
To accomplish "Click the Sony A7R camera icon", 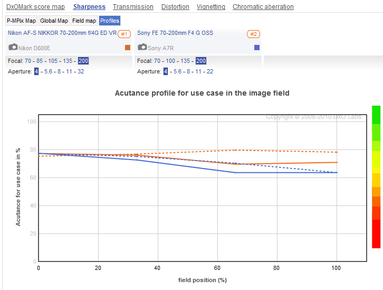I will (x=142, y=47).
